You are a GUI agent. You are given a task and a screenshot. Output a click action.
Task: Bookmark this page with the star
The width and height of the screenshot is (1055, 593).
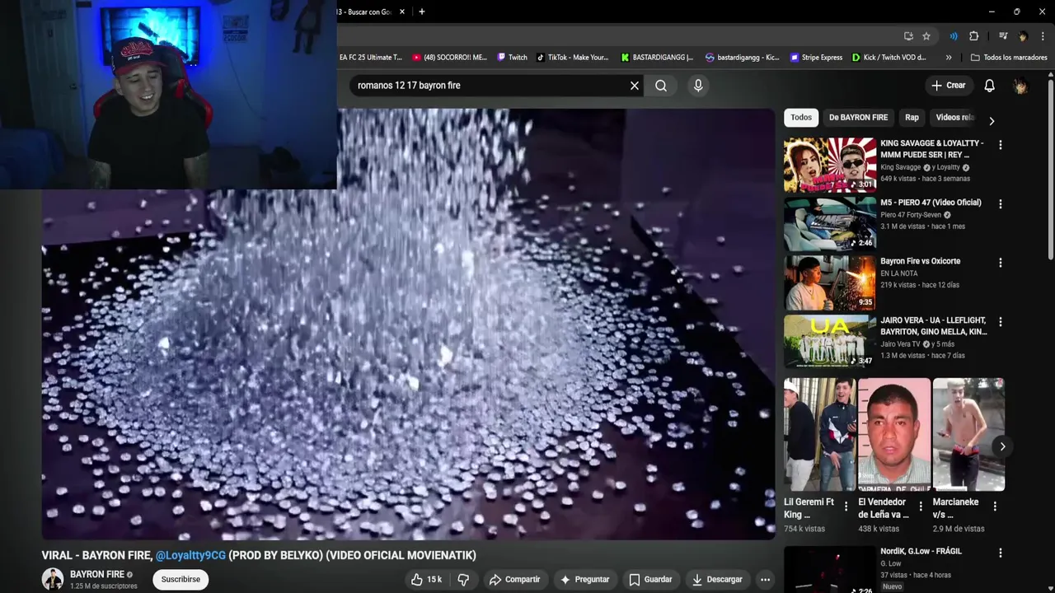point(926,36)
